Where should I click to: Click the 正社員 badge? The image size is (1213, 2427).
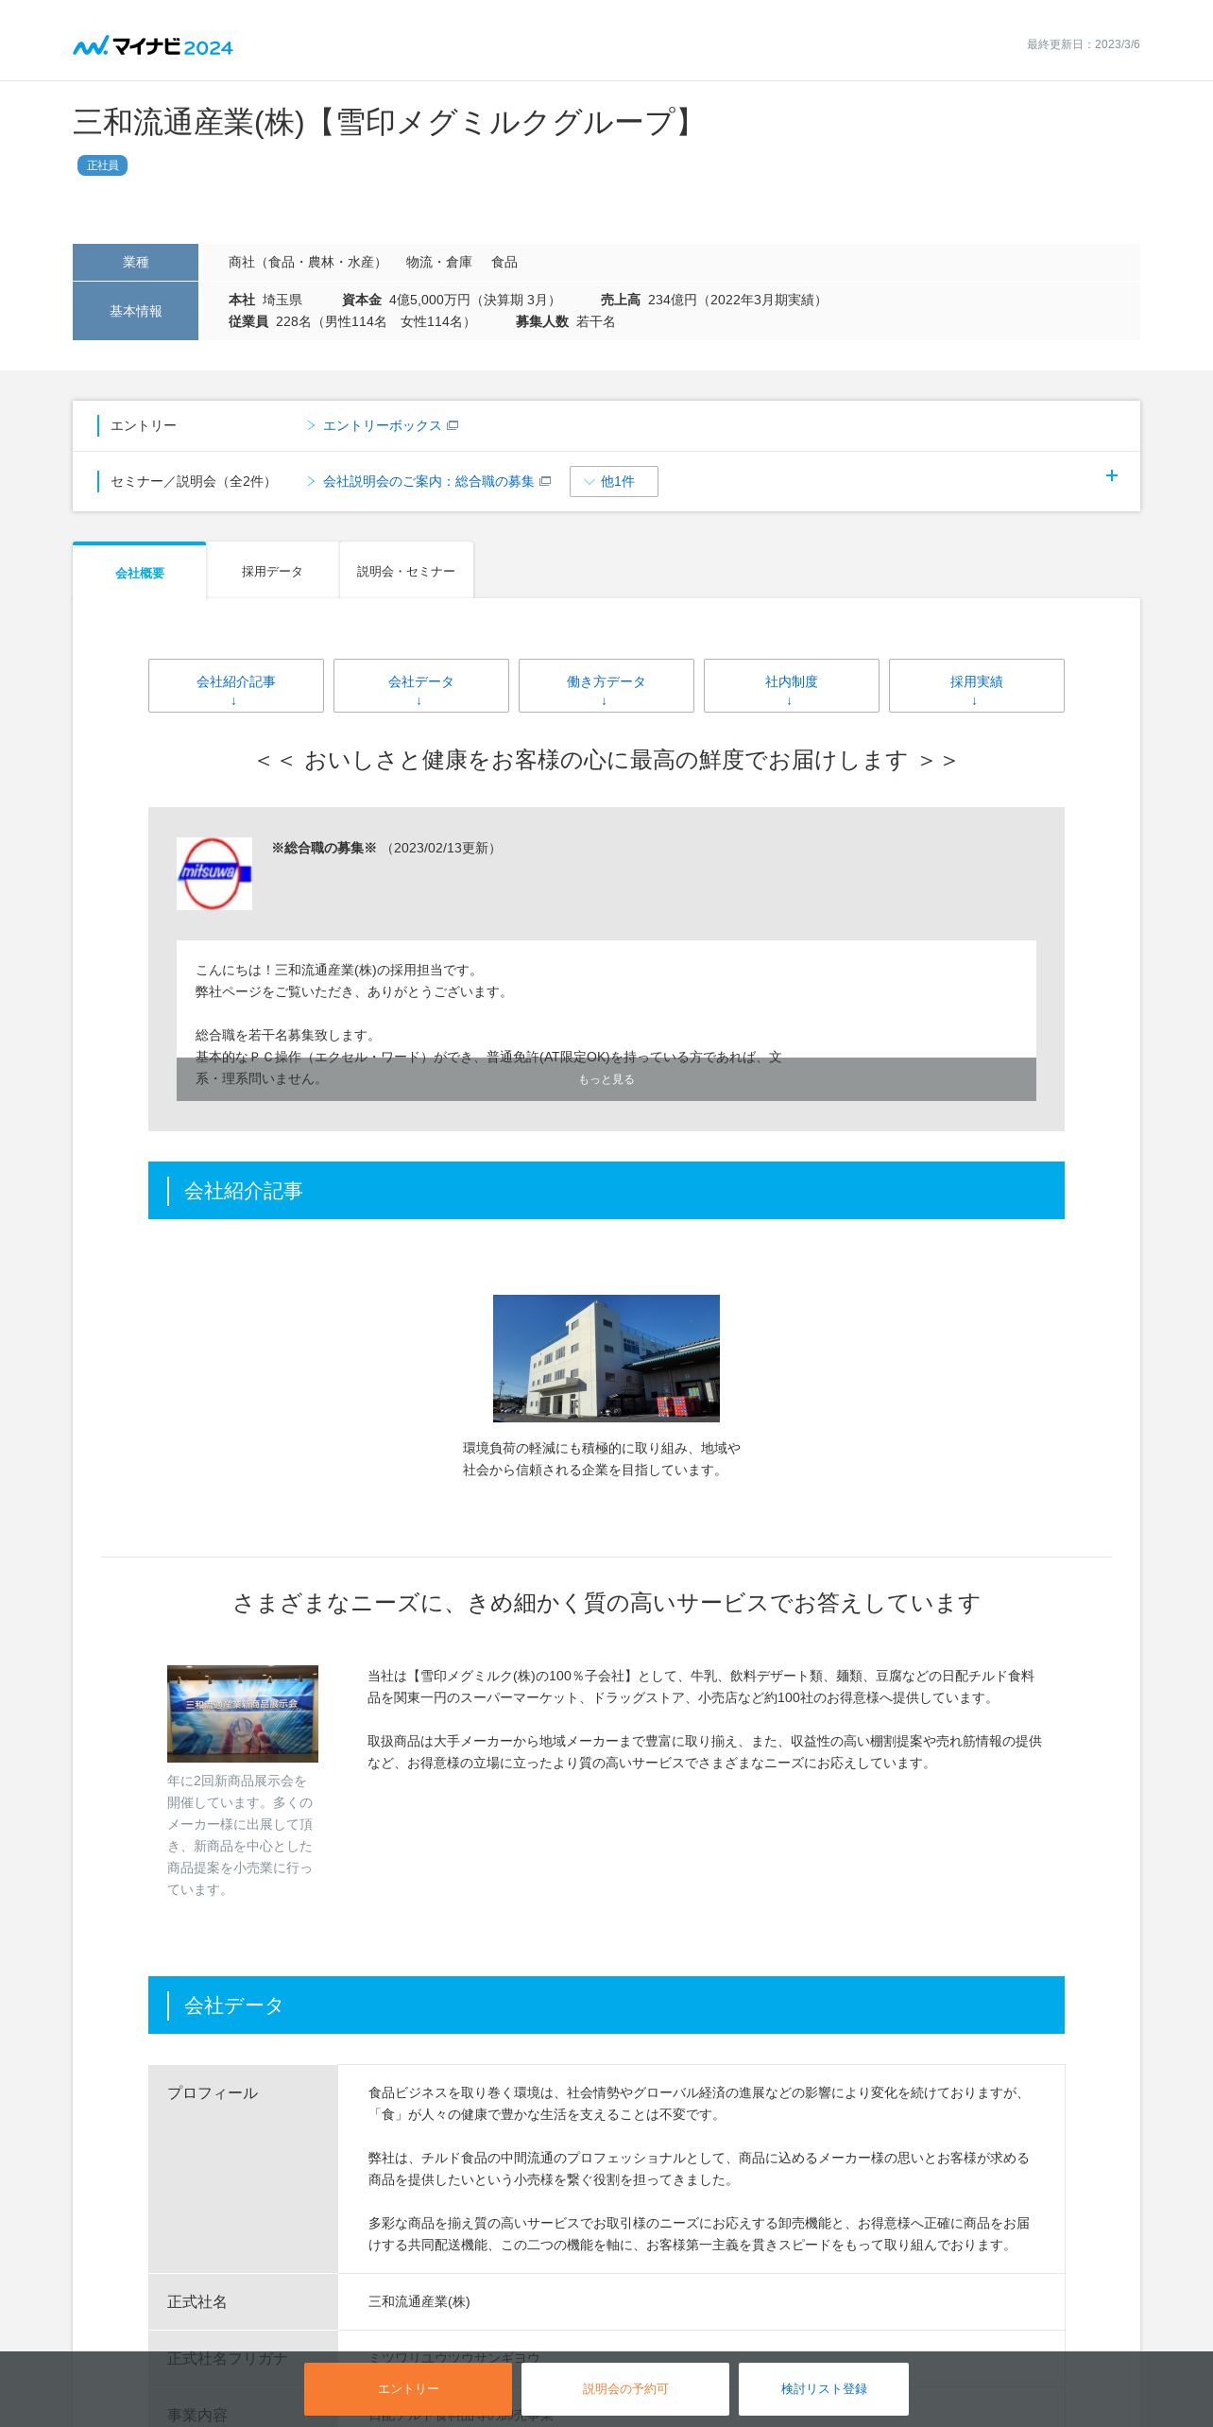coord(102,165)
